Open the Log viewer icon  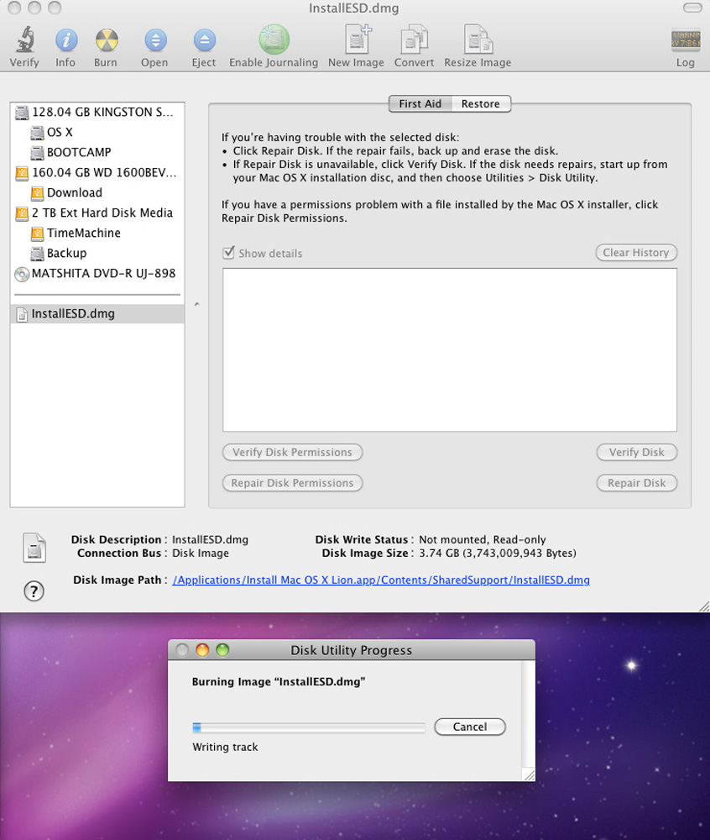pyautogui.click(x=685, y=40)
